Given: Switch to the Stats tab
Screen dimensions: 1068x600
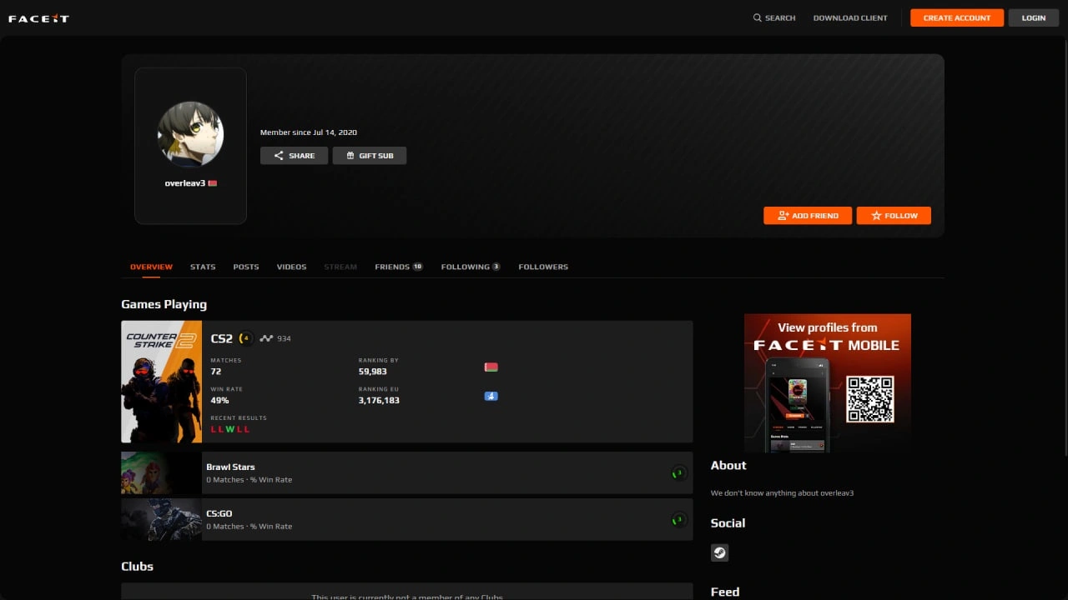Looking at the screenshot, I should click(x=203, y=267).
